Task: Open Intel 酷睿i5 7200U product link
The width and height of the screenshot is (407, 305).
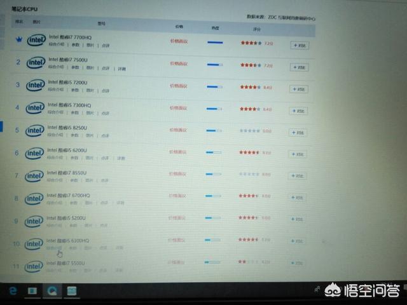Action: 67,82
